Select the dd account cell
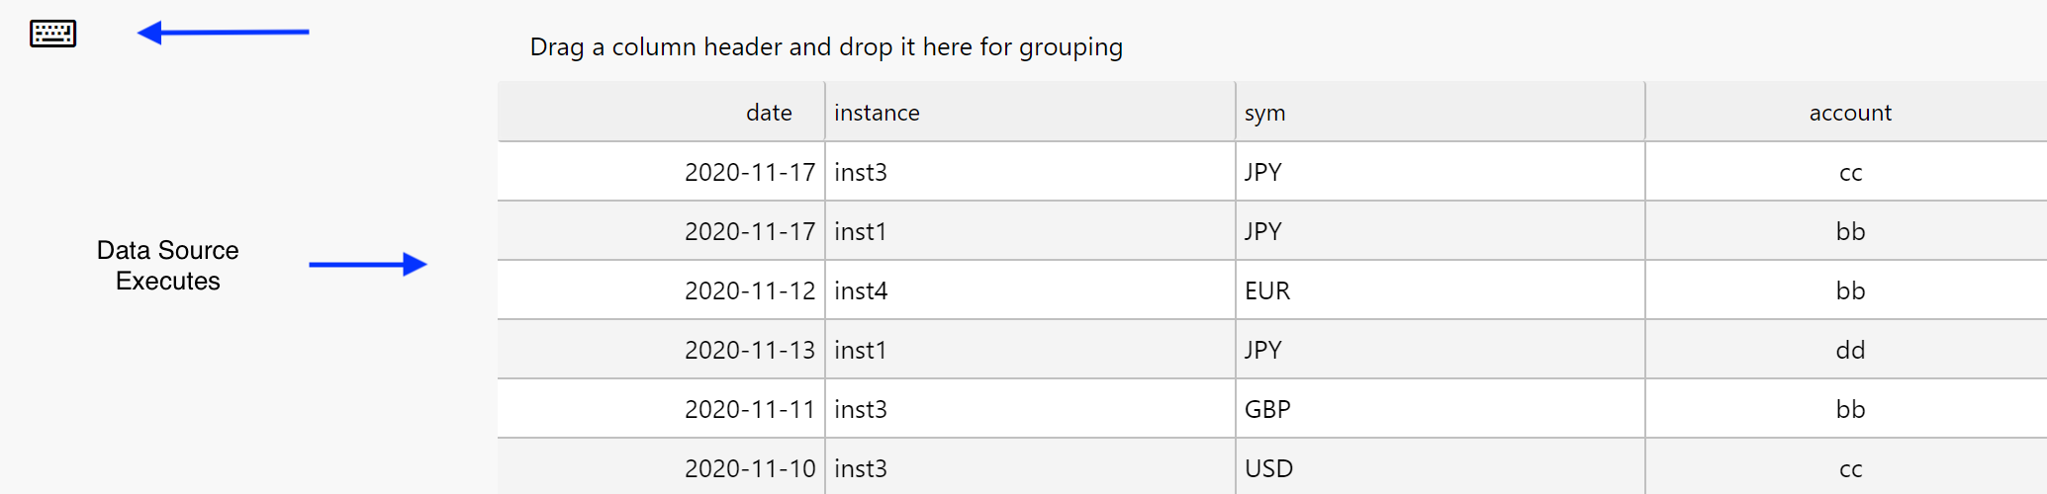The width and height of the screenshot is (2047, 494). pyautogui.click(x=1850, y=350)
